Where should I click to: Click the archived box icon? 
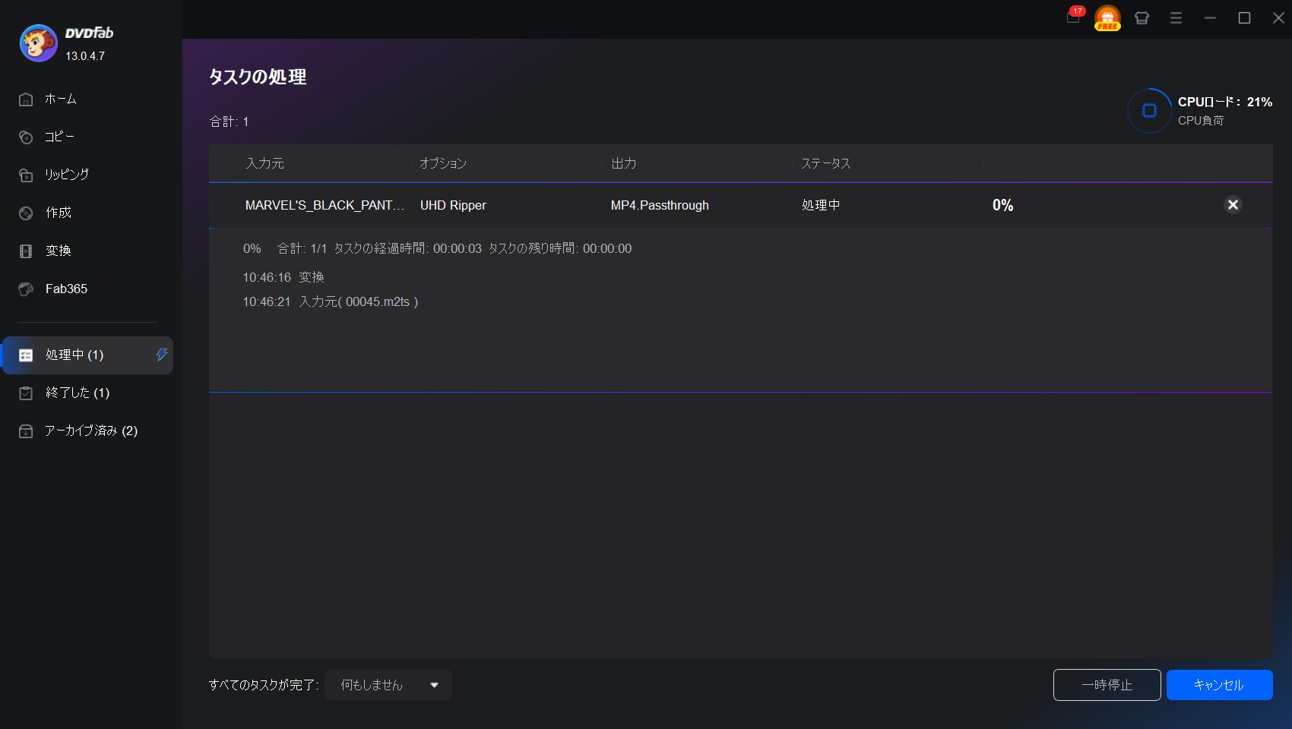coord(26,431)
